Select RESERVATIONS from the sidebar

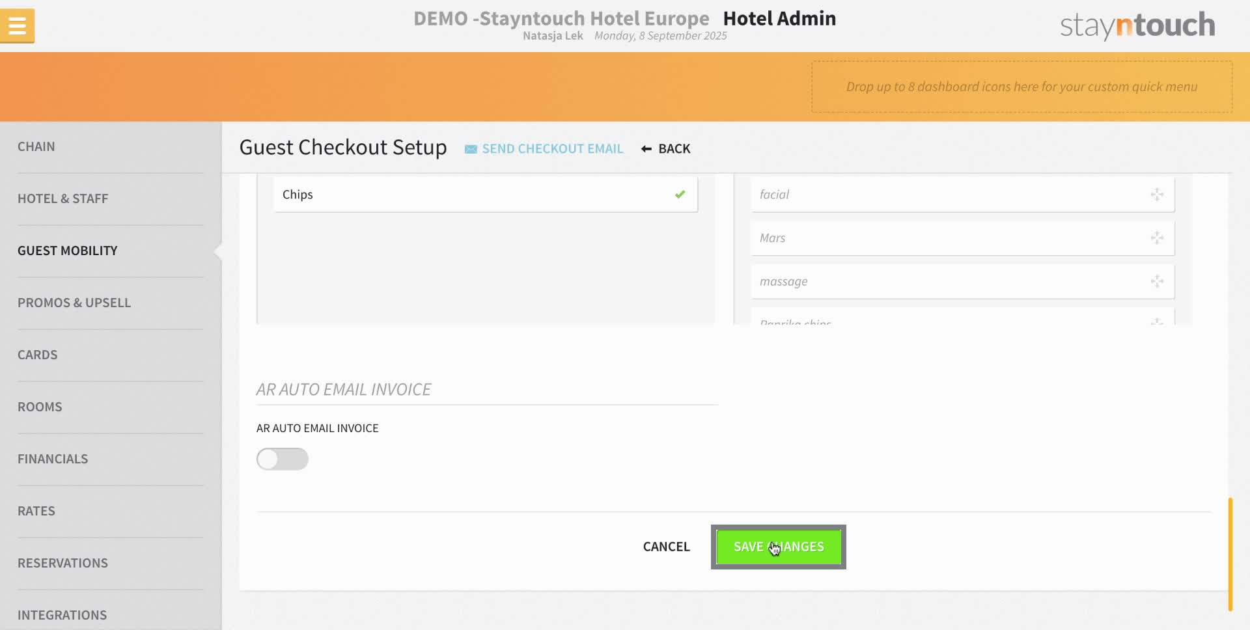[62, 562]
